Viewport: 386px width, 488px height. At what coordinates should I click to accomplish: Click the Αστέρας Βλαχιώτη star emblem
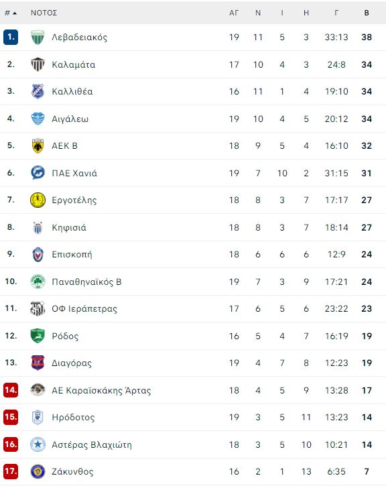coord(38,444)
